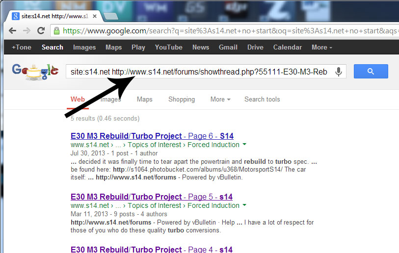Open Gmail from the black bar

(228, 47)
